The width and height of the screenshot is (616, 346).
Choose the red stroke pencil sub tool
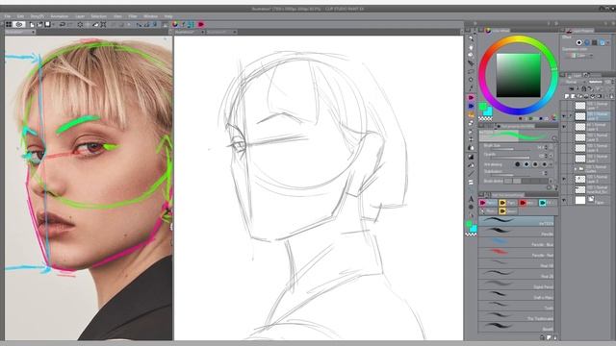[x=516, y=253]
